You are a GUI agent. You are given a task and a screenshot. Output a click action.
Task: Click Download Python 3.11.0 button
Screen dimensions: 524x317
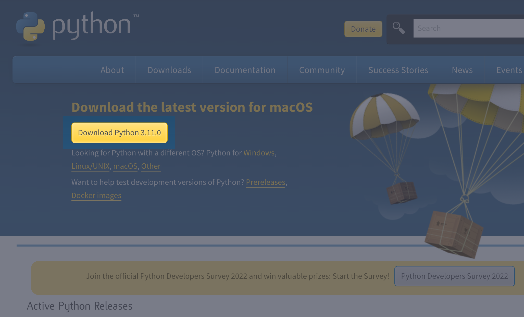coord(119,133)
